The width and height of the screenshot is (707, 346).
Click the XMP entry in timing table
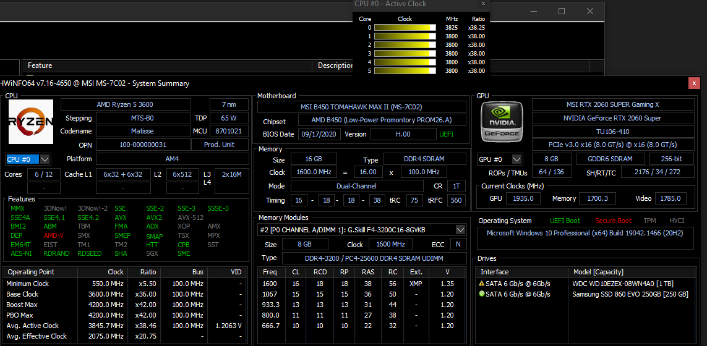416,284
